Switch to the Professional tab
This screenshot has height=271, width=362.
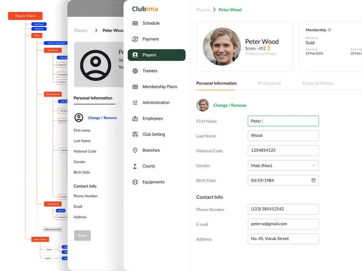tap(269, 83)
